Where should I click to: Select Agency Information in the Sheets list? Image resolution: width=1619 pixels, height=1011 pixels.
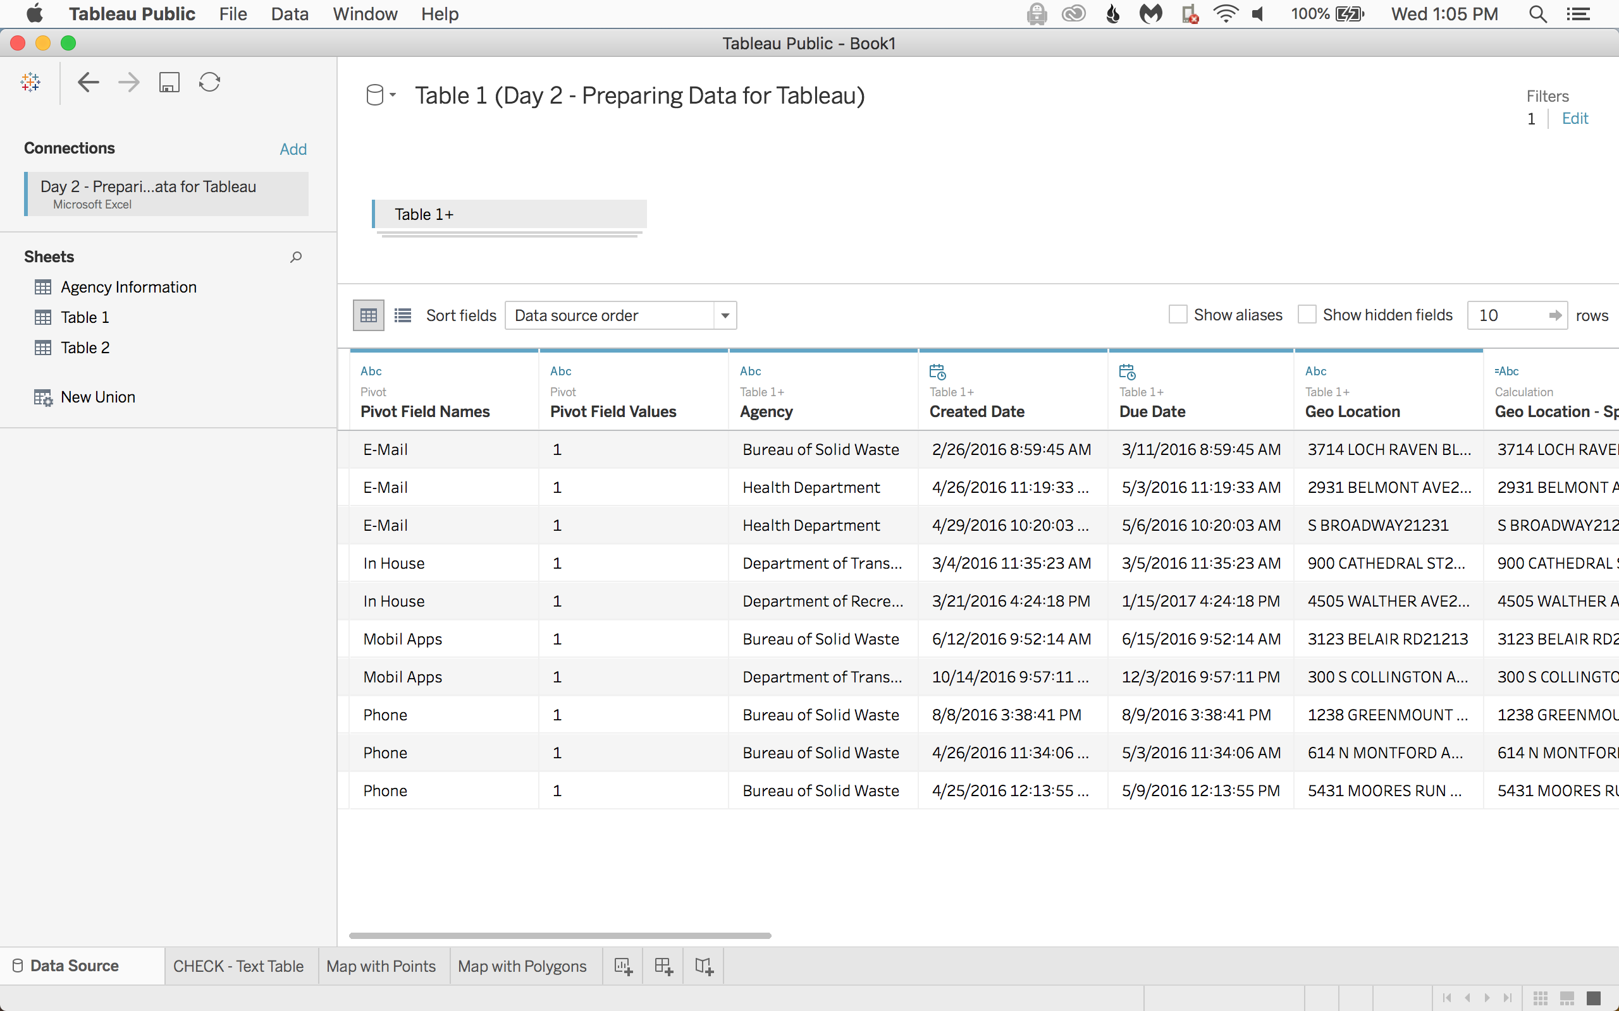(128, 288)
